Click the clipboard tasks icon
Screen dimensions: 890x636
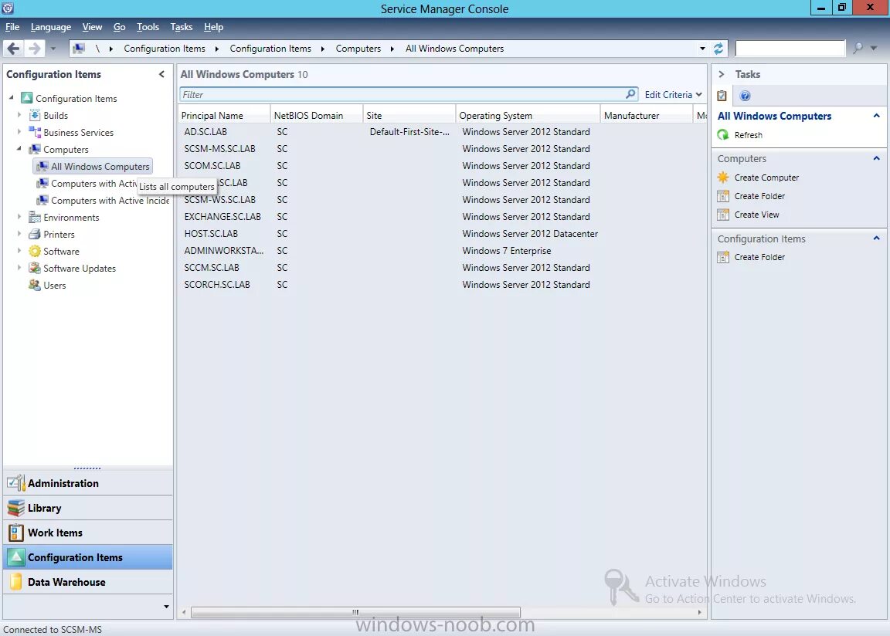pyautogui.click(x=722, y=96)
